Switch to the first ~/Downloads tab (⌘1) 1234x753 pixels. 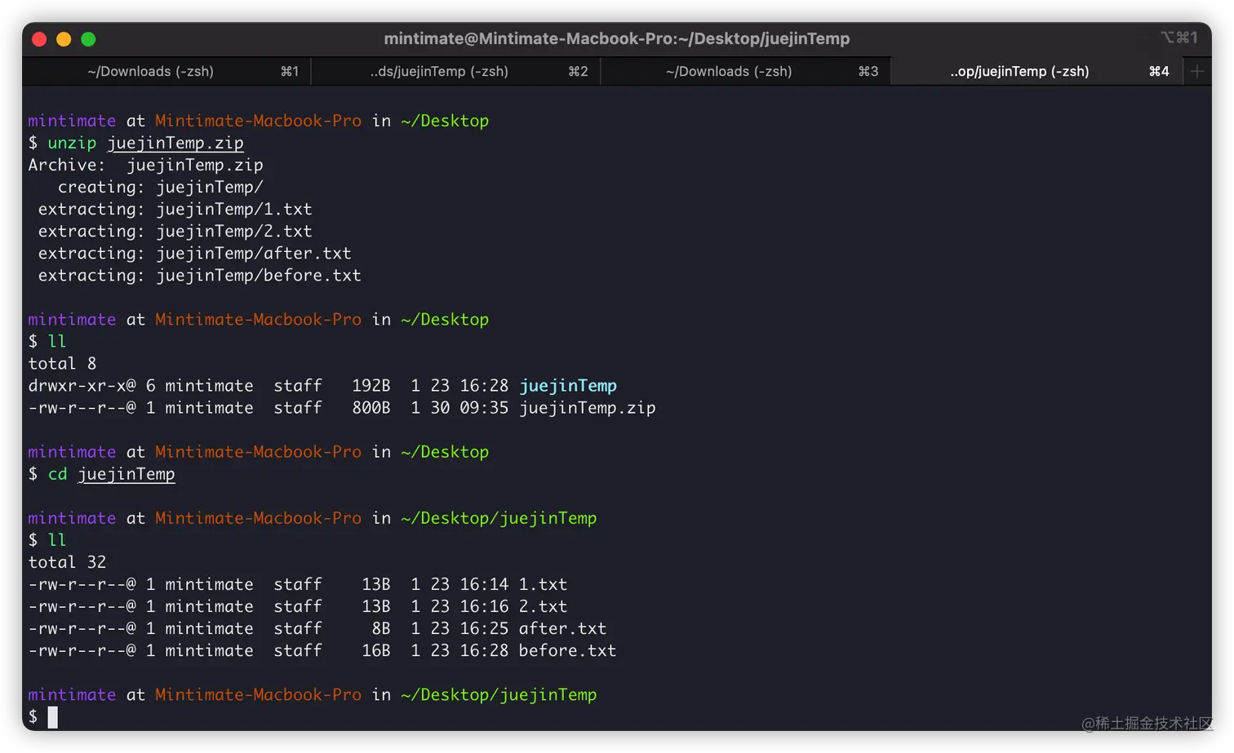(x=166, y=72)
